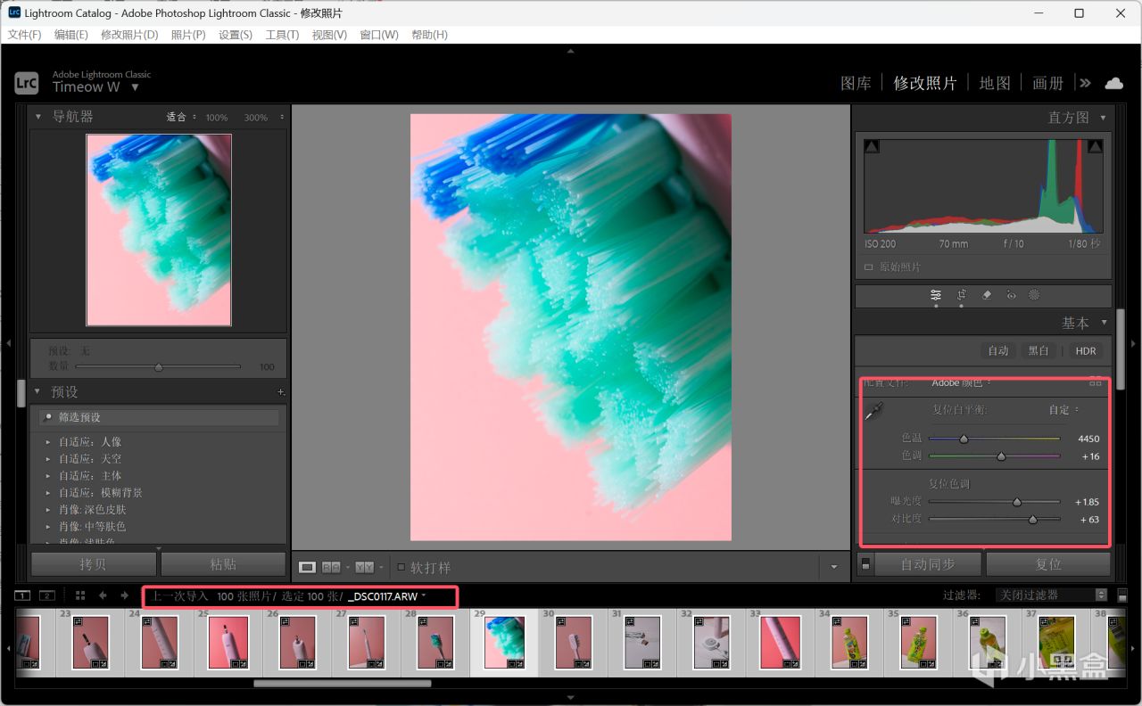Viewport: 1142px width, 706px height.
Task: Open the profile browser grid icon
Action: coord(1095,382)
